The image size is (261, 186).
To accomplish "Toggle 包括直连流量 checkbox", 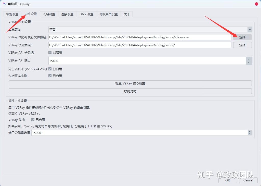I will pyautogui.click(x=50, y=76).
